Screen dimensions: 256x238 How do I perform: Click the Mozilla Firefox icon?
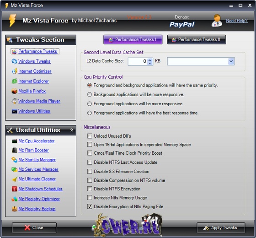pos(14,91)
